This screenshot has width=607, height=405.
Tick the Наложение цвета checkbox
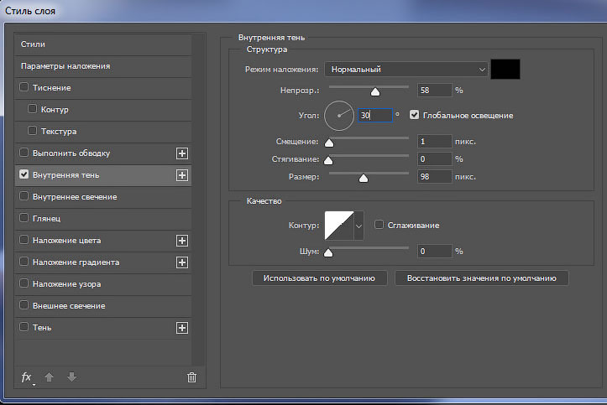24,240
